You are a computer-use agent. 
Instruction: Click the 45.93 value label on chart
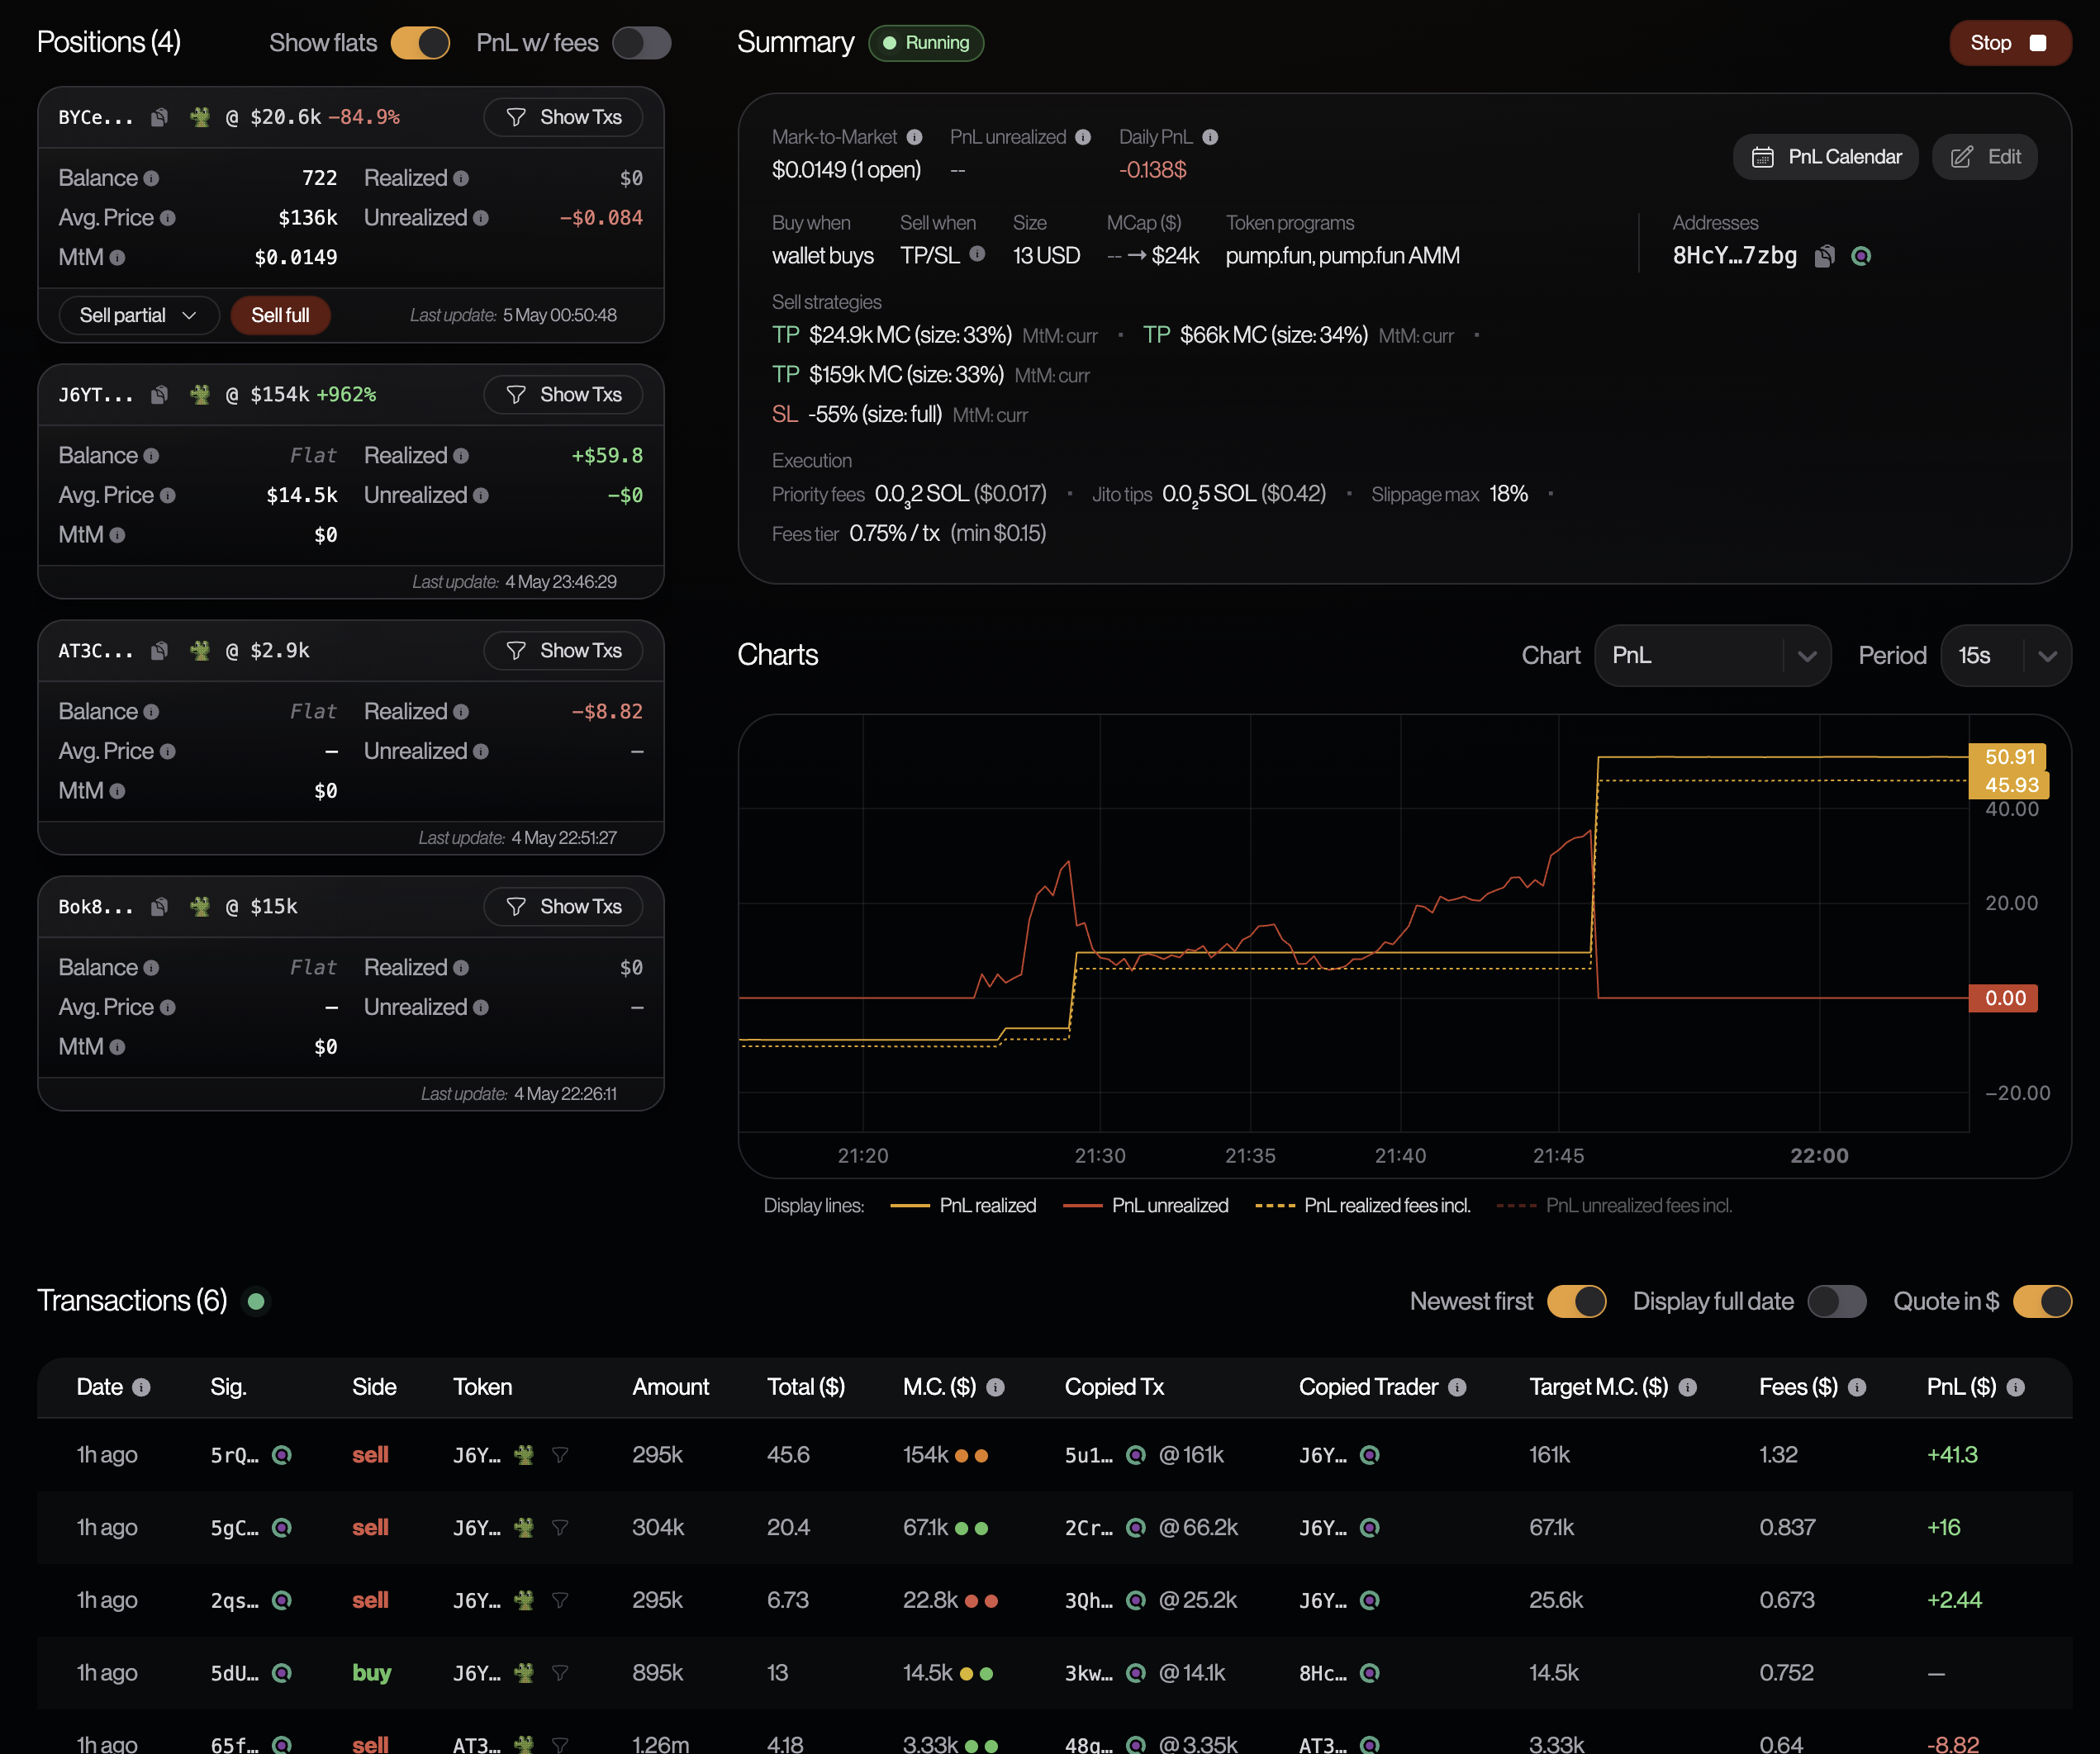click(x=2010, y=785)
